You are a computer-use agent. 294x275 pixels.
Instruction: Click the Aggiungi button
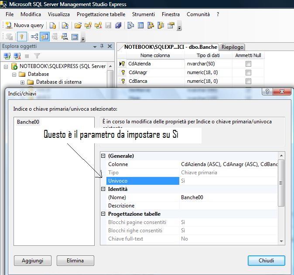[32, 261]
